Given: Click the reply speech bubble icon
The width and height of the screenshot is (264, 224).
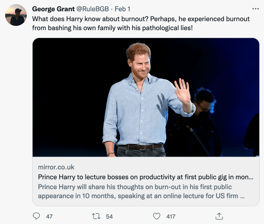Looking at the screenshot, I should 36,216.
